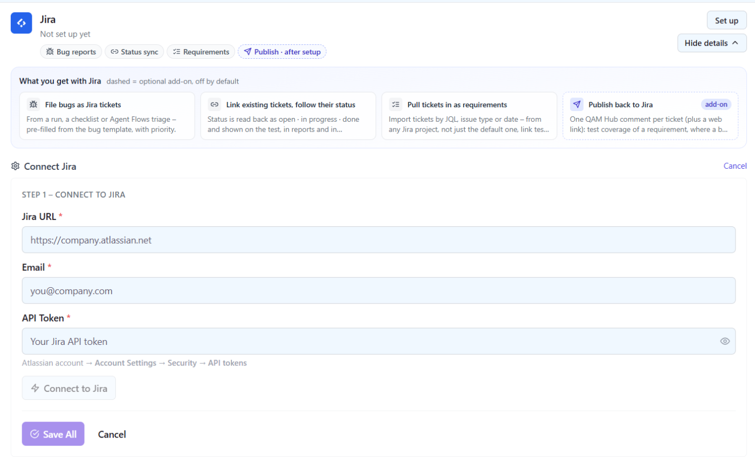Click the Jira logo icon
The image size is (755, 457).
tap(22, 23)
